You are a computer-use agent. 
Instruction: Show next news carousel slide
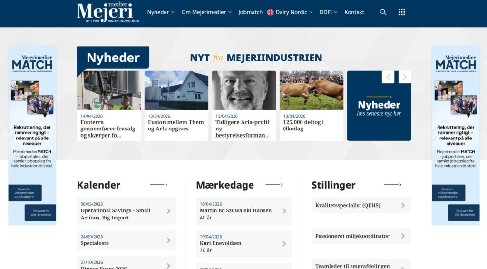pos(405,77)
